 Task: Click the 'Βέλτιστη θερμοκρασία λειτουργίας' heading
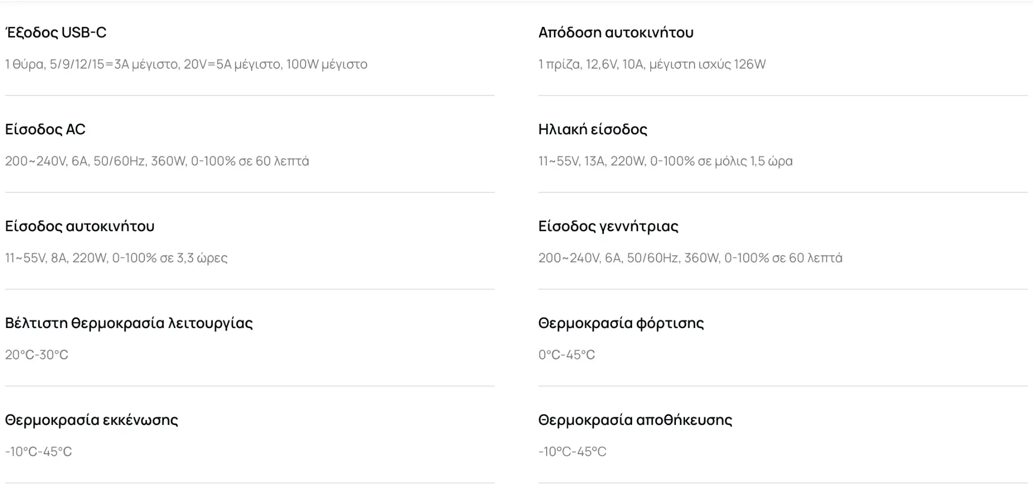coord(129,323)
